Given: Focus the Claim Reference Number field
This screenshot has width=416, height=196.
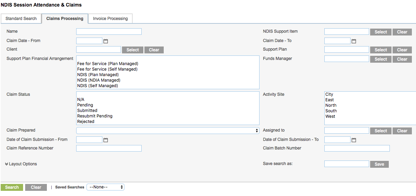Looking at the screenshot, I should (109, 148).
